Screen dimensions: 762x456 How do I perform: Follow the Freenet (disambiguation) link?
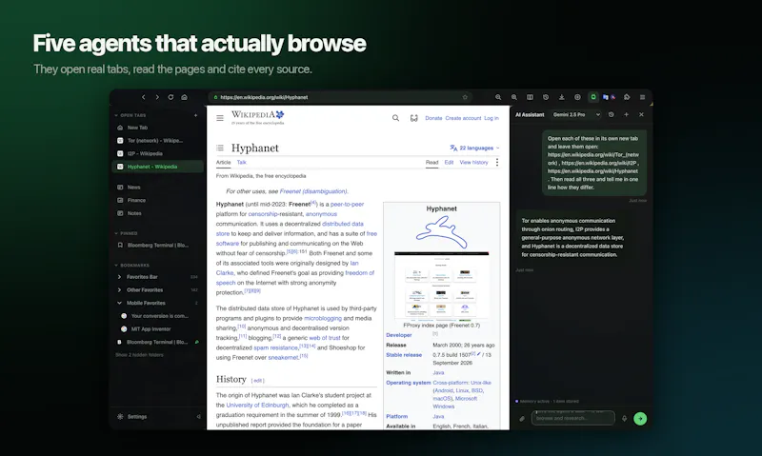pyautogui.click(x=313, y=191)
